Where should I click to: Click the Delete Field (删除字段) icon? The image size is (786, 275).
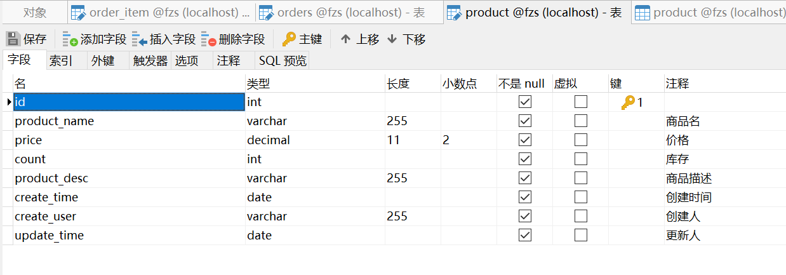[209, 39]
